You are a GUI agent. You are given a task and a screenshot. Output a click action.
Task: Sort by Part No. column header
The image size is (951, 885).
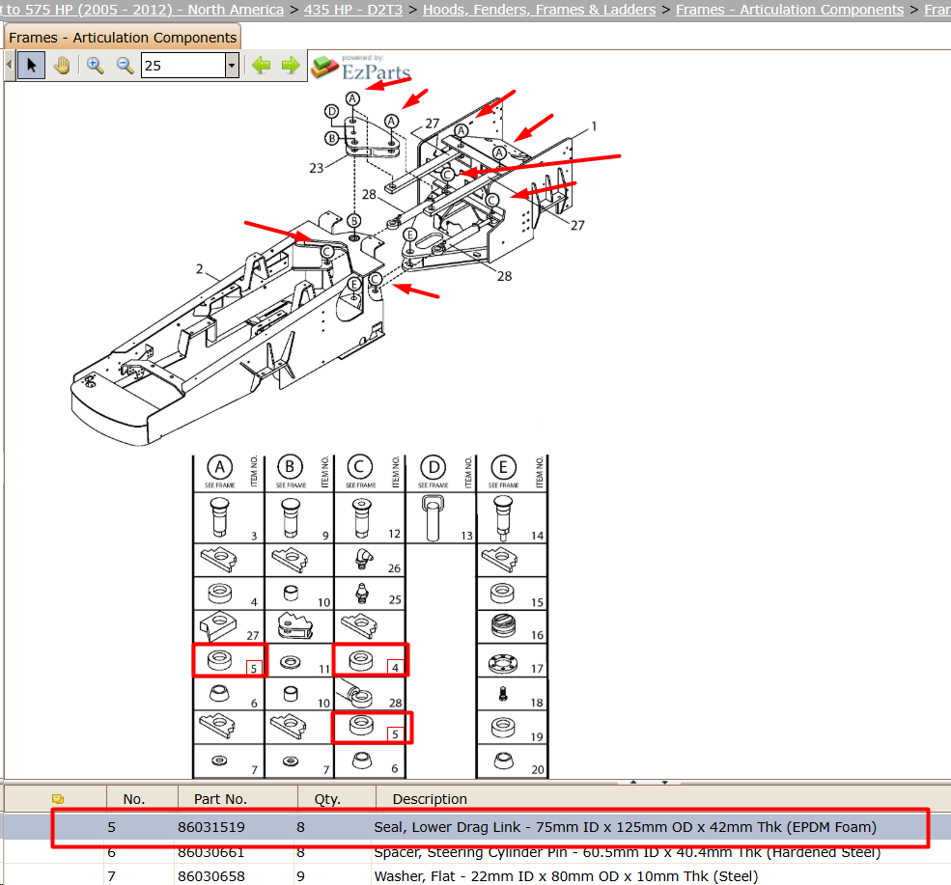[220, 799]
